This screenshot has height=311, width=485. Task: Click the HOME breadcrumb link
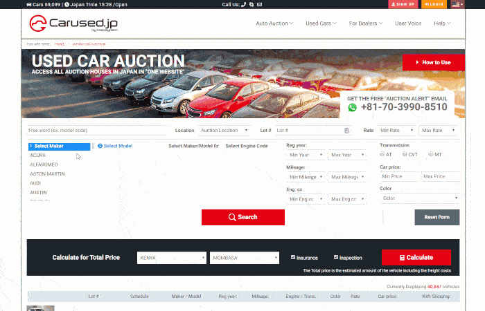(60, 44)
